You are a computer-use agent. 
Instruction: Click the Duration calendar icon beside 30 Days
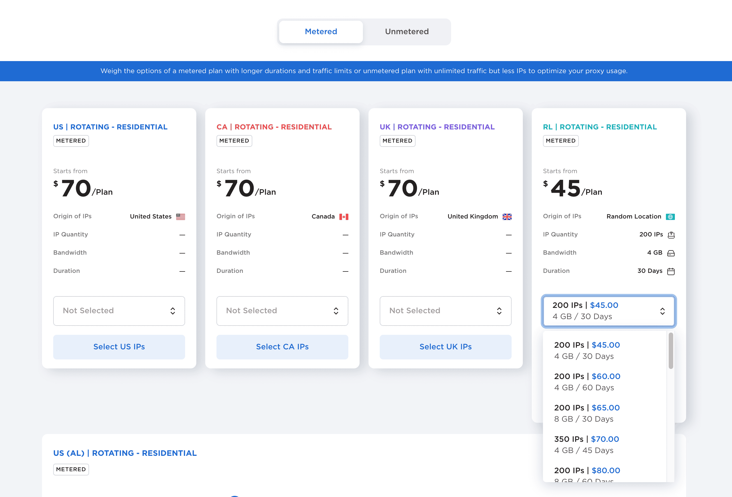click(671, 271)
